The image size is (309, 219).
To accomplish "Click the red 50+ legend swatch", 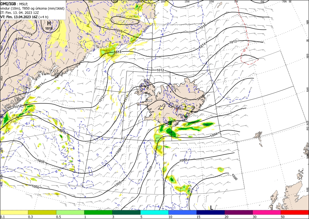I will point(295,212).
